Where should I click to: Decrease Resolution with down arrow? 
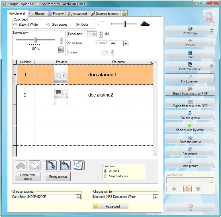pos(101,36)
